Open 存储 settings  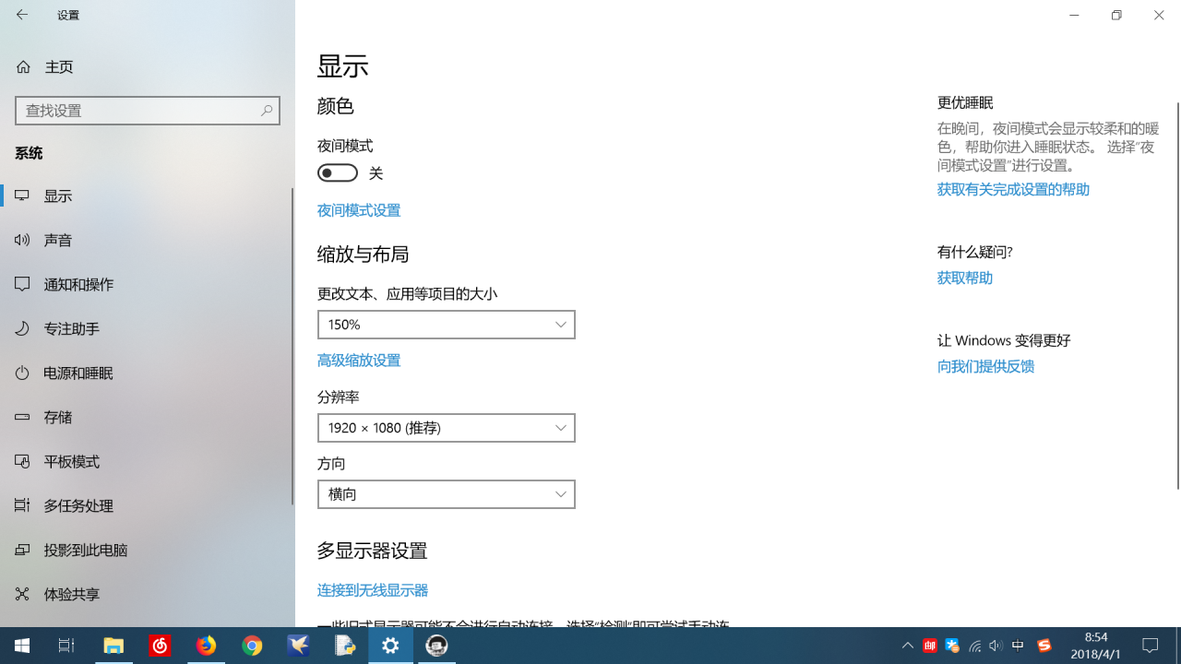pos(148,417)
